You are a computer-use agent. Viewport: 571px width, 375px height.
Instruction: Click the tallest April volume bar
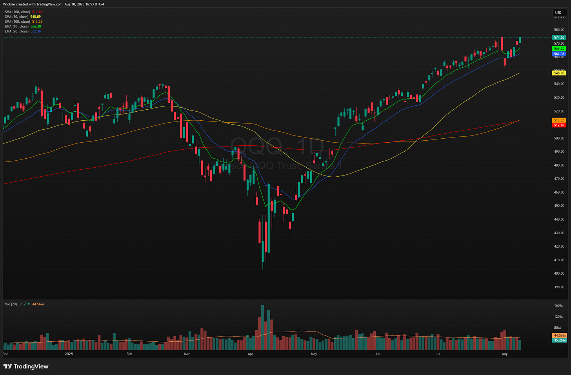click(x=262, y=328)
